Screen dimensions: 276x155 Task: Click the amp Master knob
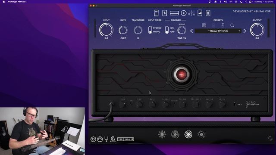click(209, 105)
